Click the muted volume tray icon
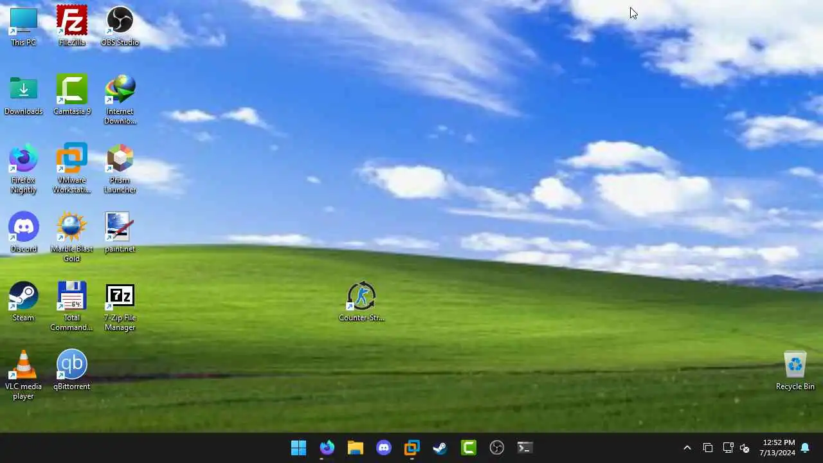Screen dimensions: 823x463 tap(745, 448)
